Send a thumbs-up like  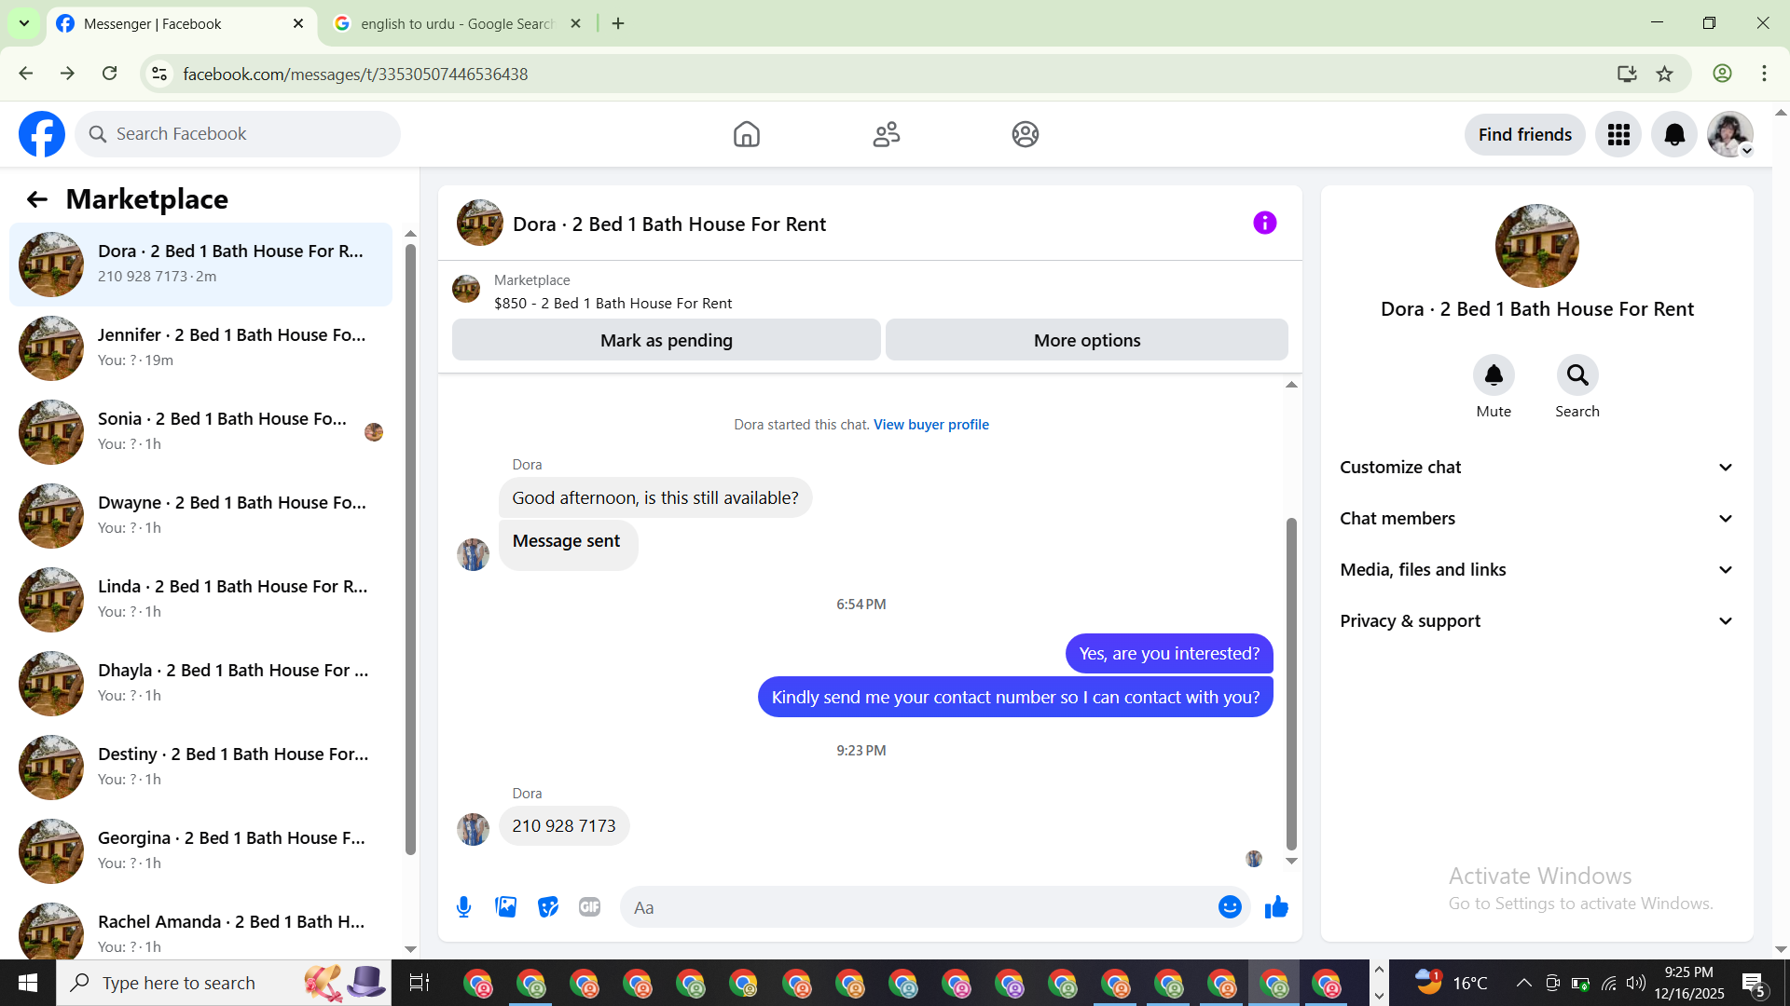tap(1276, 907)
